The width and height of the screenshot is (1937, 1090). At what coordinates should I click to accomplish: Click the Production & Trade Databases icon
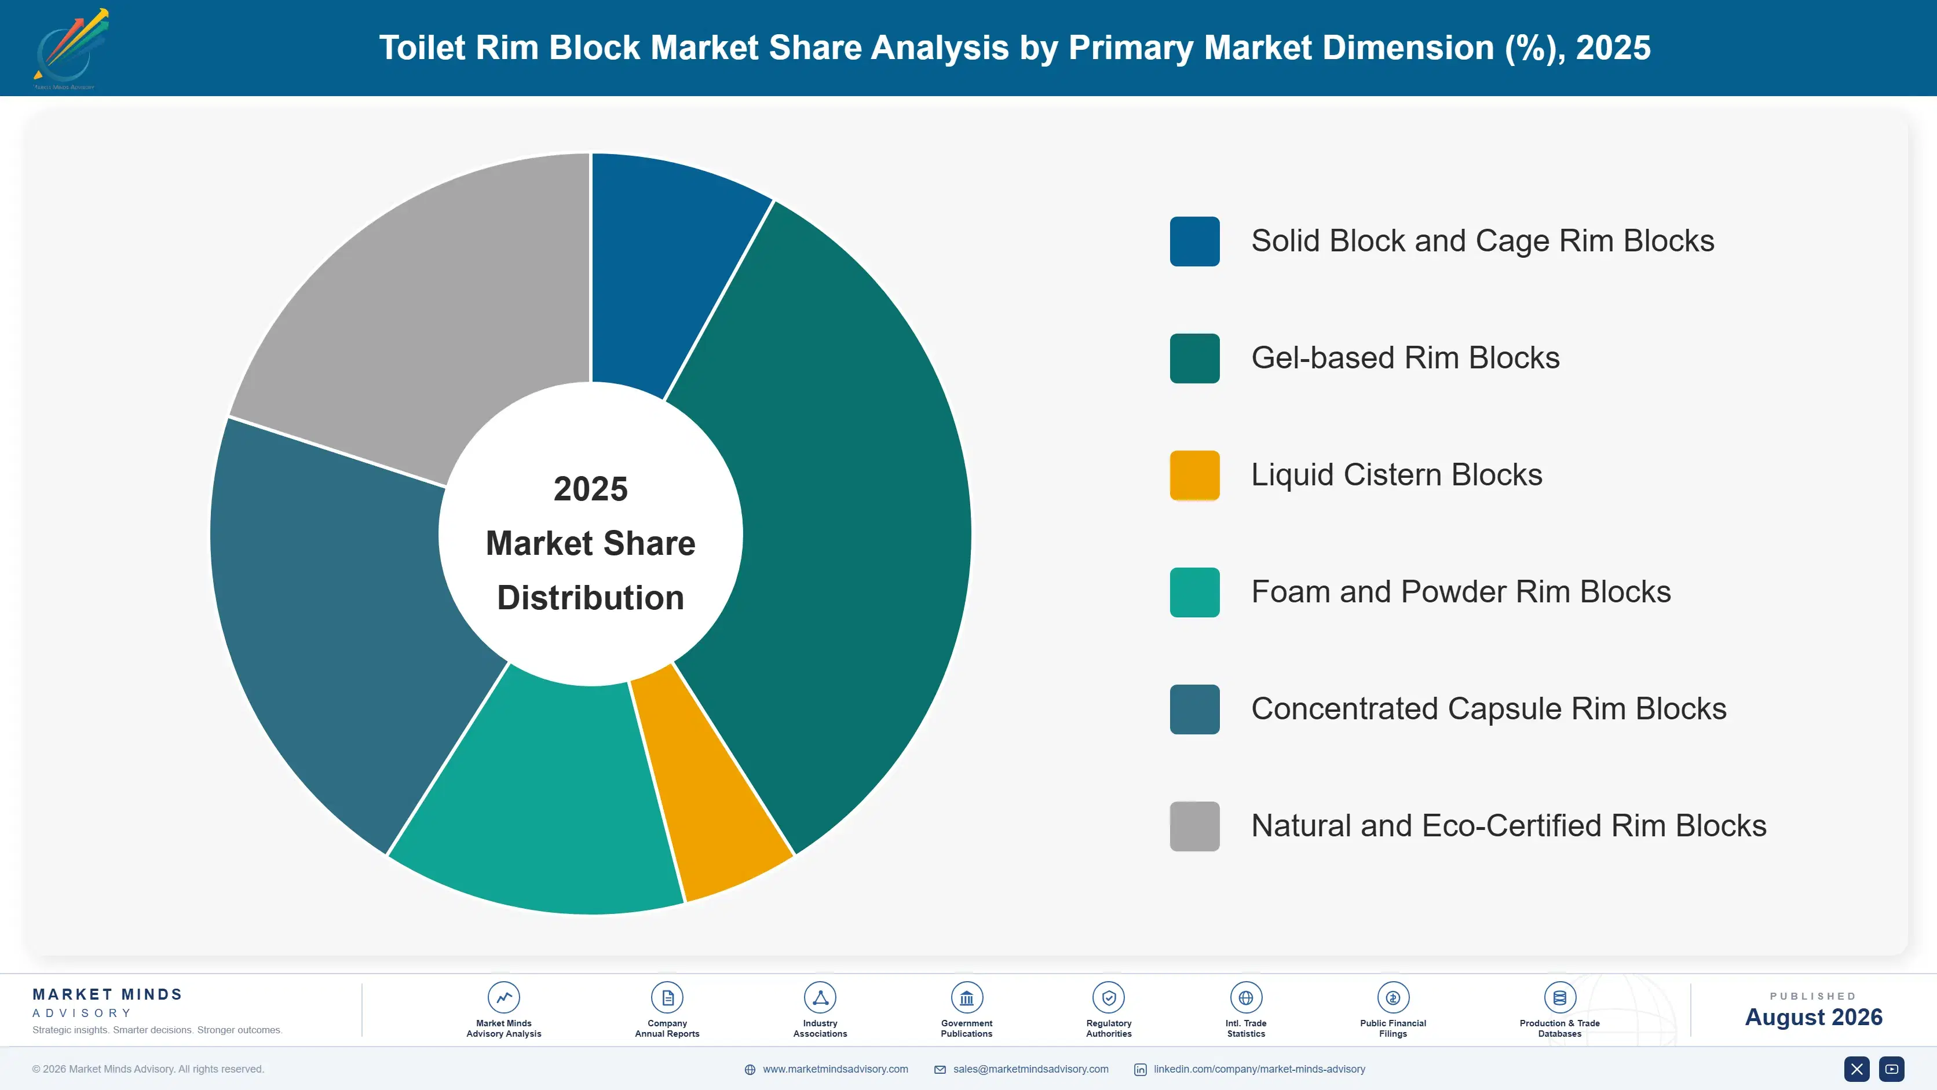pos(1559,997)
